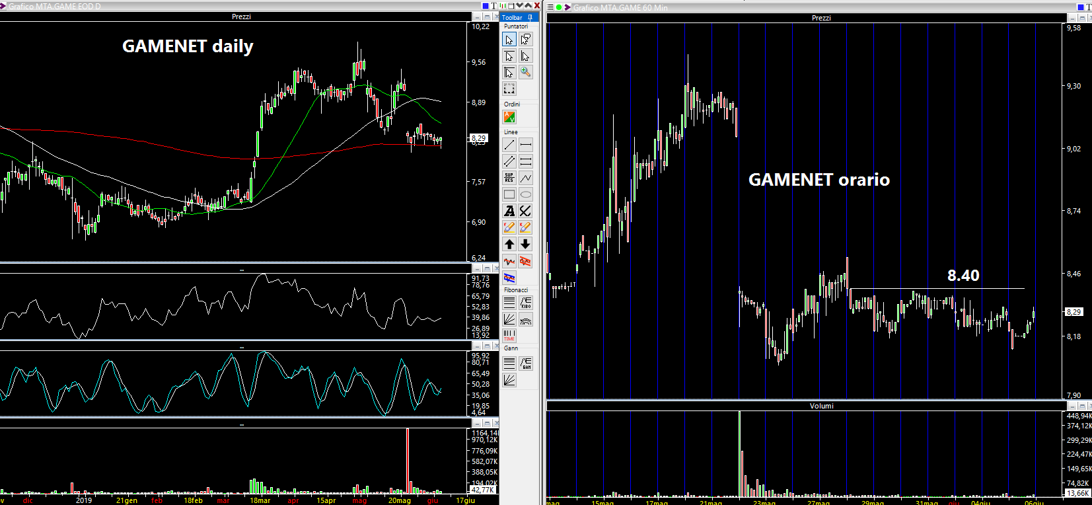Select the pointer with top line tool
1092x505 pixels.
coord(509,56)
